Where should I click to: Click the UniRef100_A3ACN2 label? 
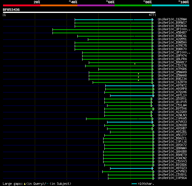pyautogui.click(x=172, y=158)
